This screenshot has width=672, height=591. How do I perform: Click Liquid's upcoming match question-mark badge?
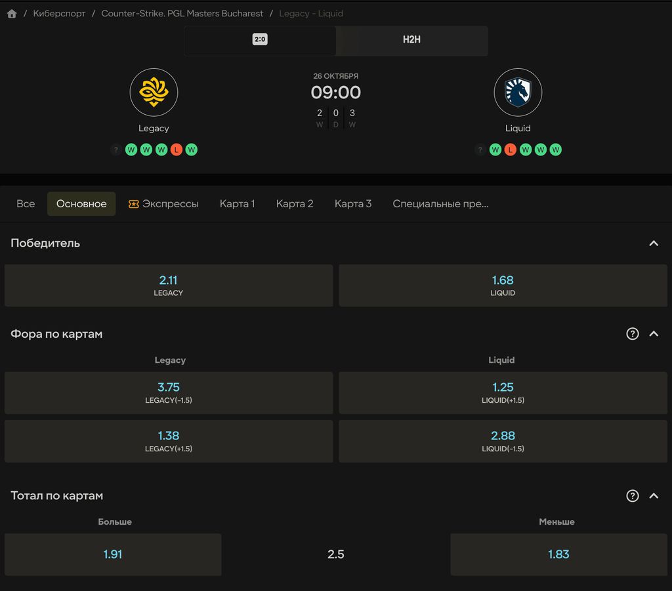click(480, 150)
